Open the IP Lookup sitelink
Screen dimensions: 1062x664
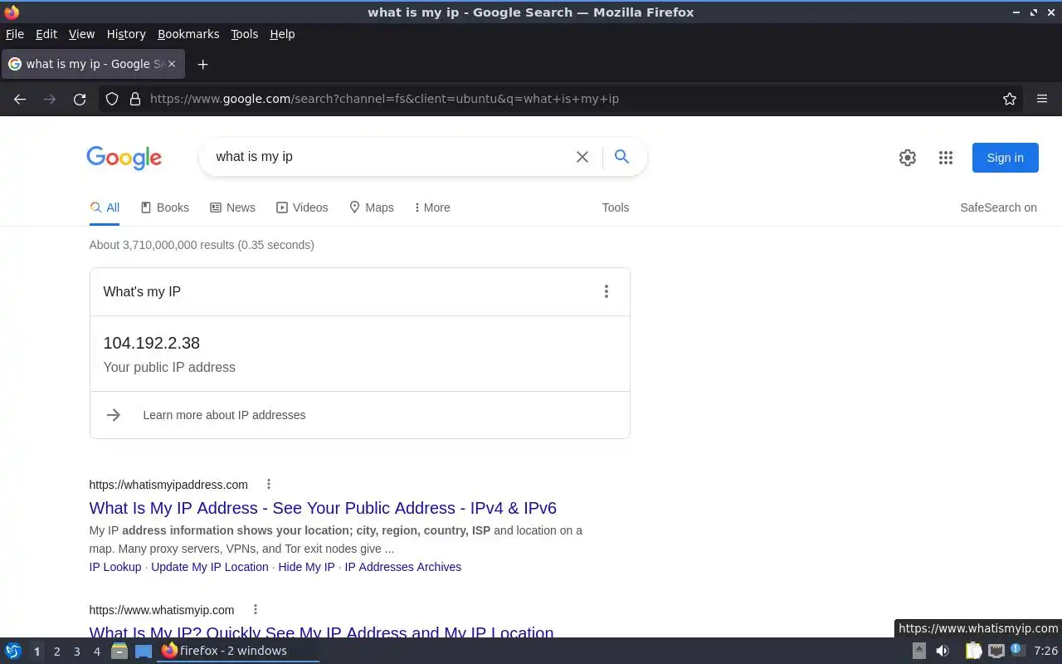point(115,567)
